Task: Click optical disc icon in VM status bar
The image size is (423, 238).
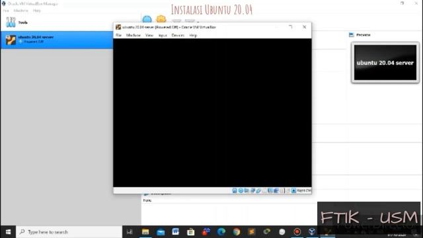Action: [241, 190]
